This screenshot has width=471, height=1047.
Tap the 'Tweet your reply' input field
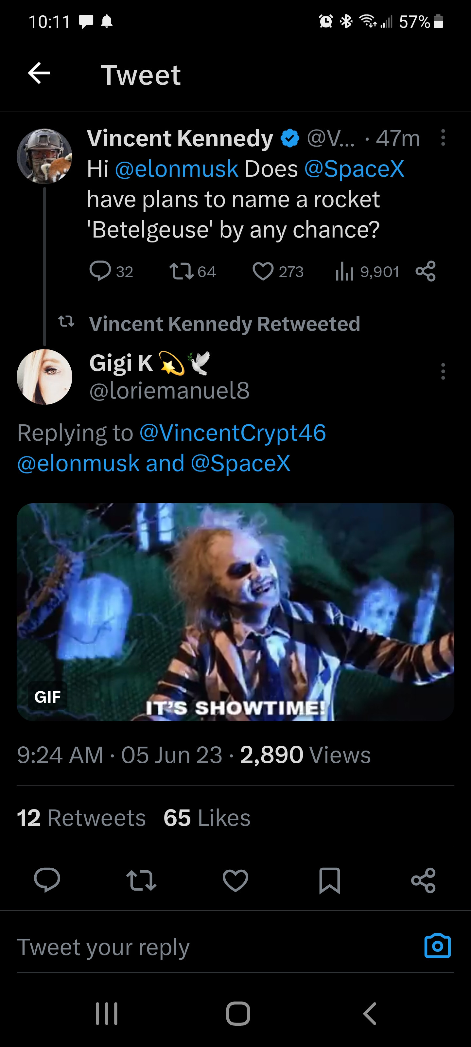coord(203,947)
